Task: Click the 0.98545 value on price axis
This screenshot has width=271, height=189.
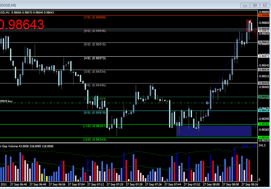Action: coord(264,66)
